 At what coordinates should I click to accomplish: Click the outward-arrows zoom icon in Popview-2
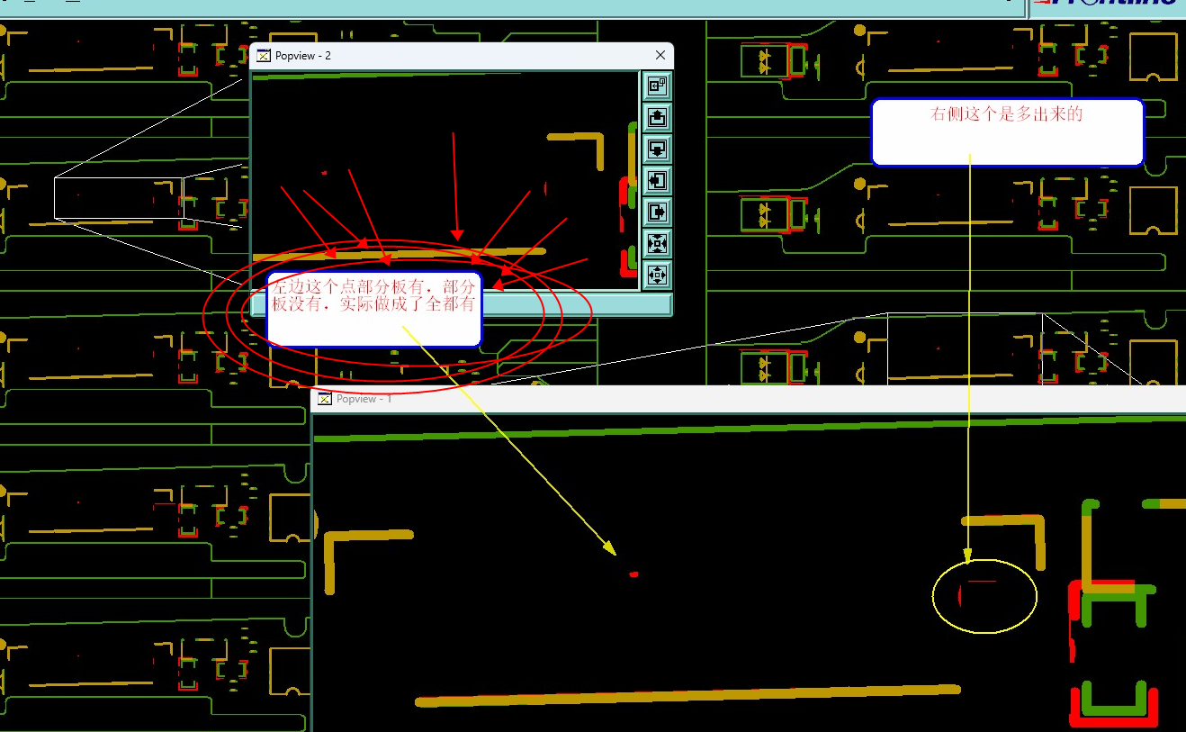(x=657, y=274)
